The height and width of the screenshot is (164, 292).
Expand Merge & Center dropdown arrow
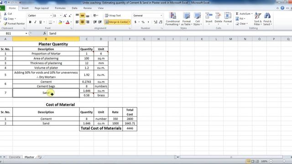pyautogui.click(x=130, y=22)
